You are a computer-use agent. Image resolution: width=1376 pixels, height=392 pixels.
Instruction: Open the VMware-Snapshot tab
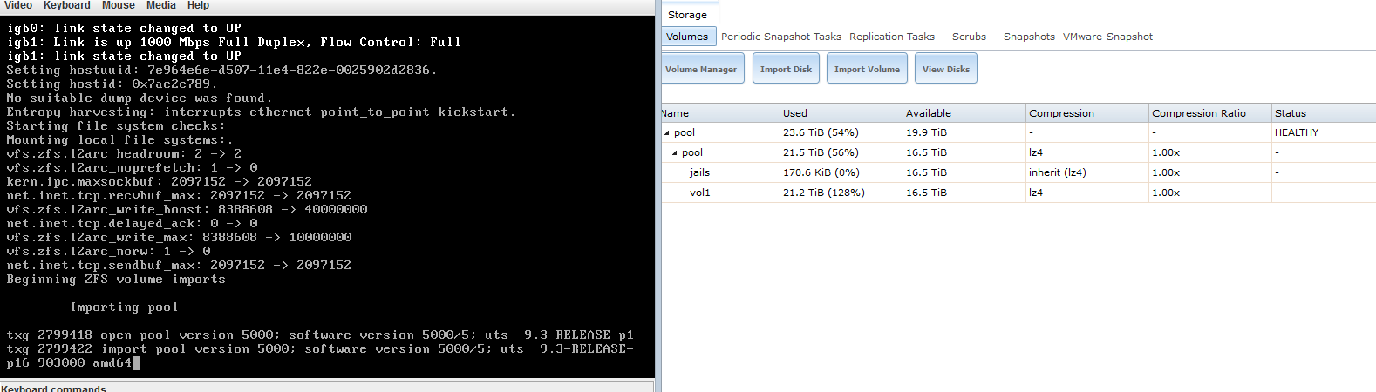1107,37
